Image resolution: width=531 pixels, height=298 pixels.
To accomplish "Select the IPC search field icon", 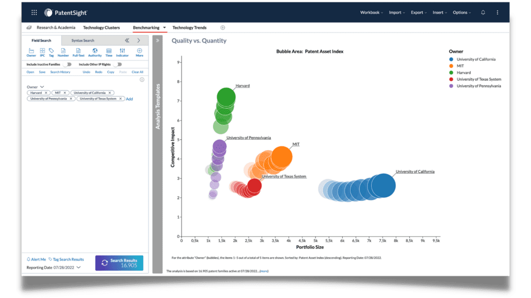I will [43, 52].
